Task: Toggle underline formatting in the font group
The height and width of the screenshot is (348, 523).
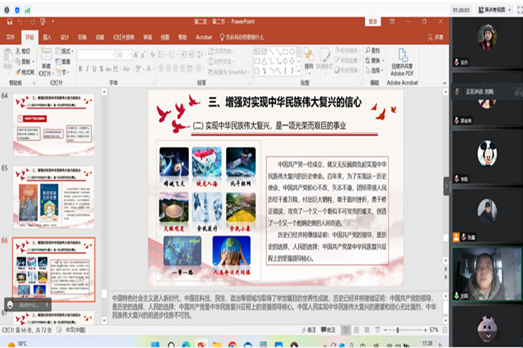Action: pos(95,69)
